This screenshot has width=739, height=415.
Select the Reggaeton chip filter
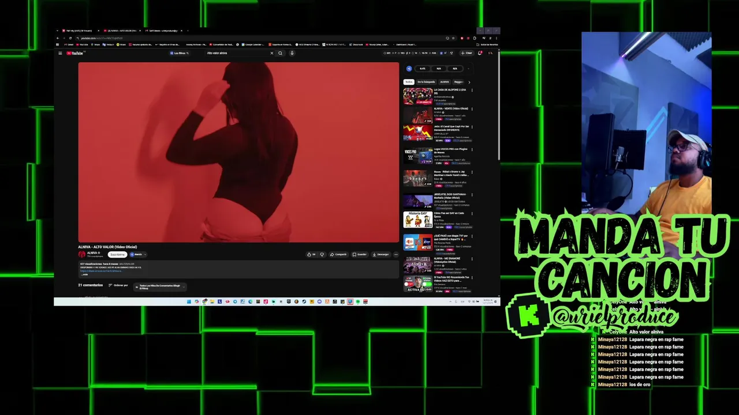[x=459, y=82]
